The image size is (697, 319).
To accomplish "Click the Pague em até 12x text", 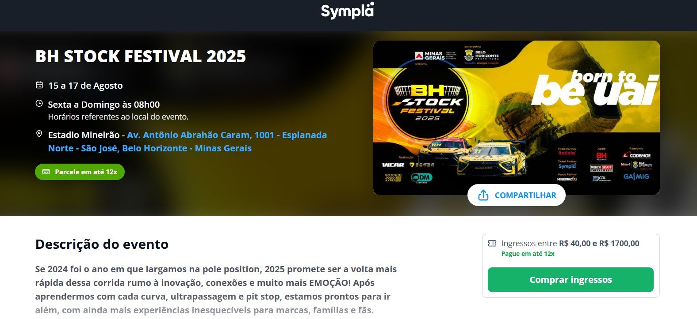I will (528, 254).
